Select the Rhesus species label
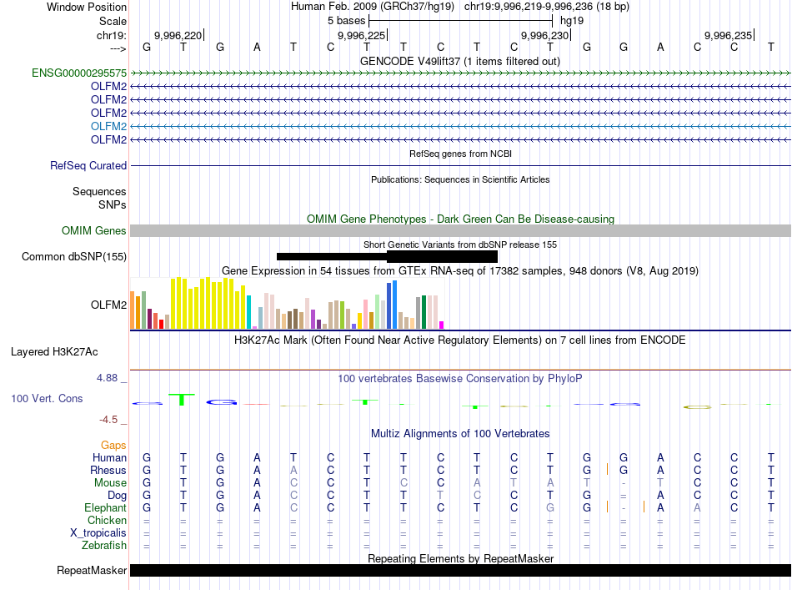 tap(108, 470)
